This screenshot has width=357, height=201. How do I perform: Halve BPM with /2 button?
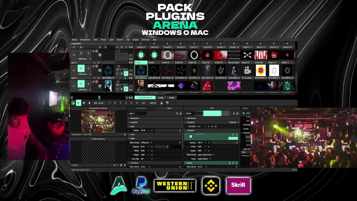[131, 103]
